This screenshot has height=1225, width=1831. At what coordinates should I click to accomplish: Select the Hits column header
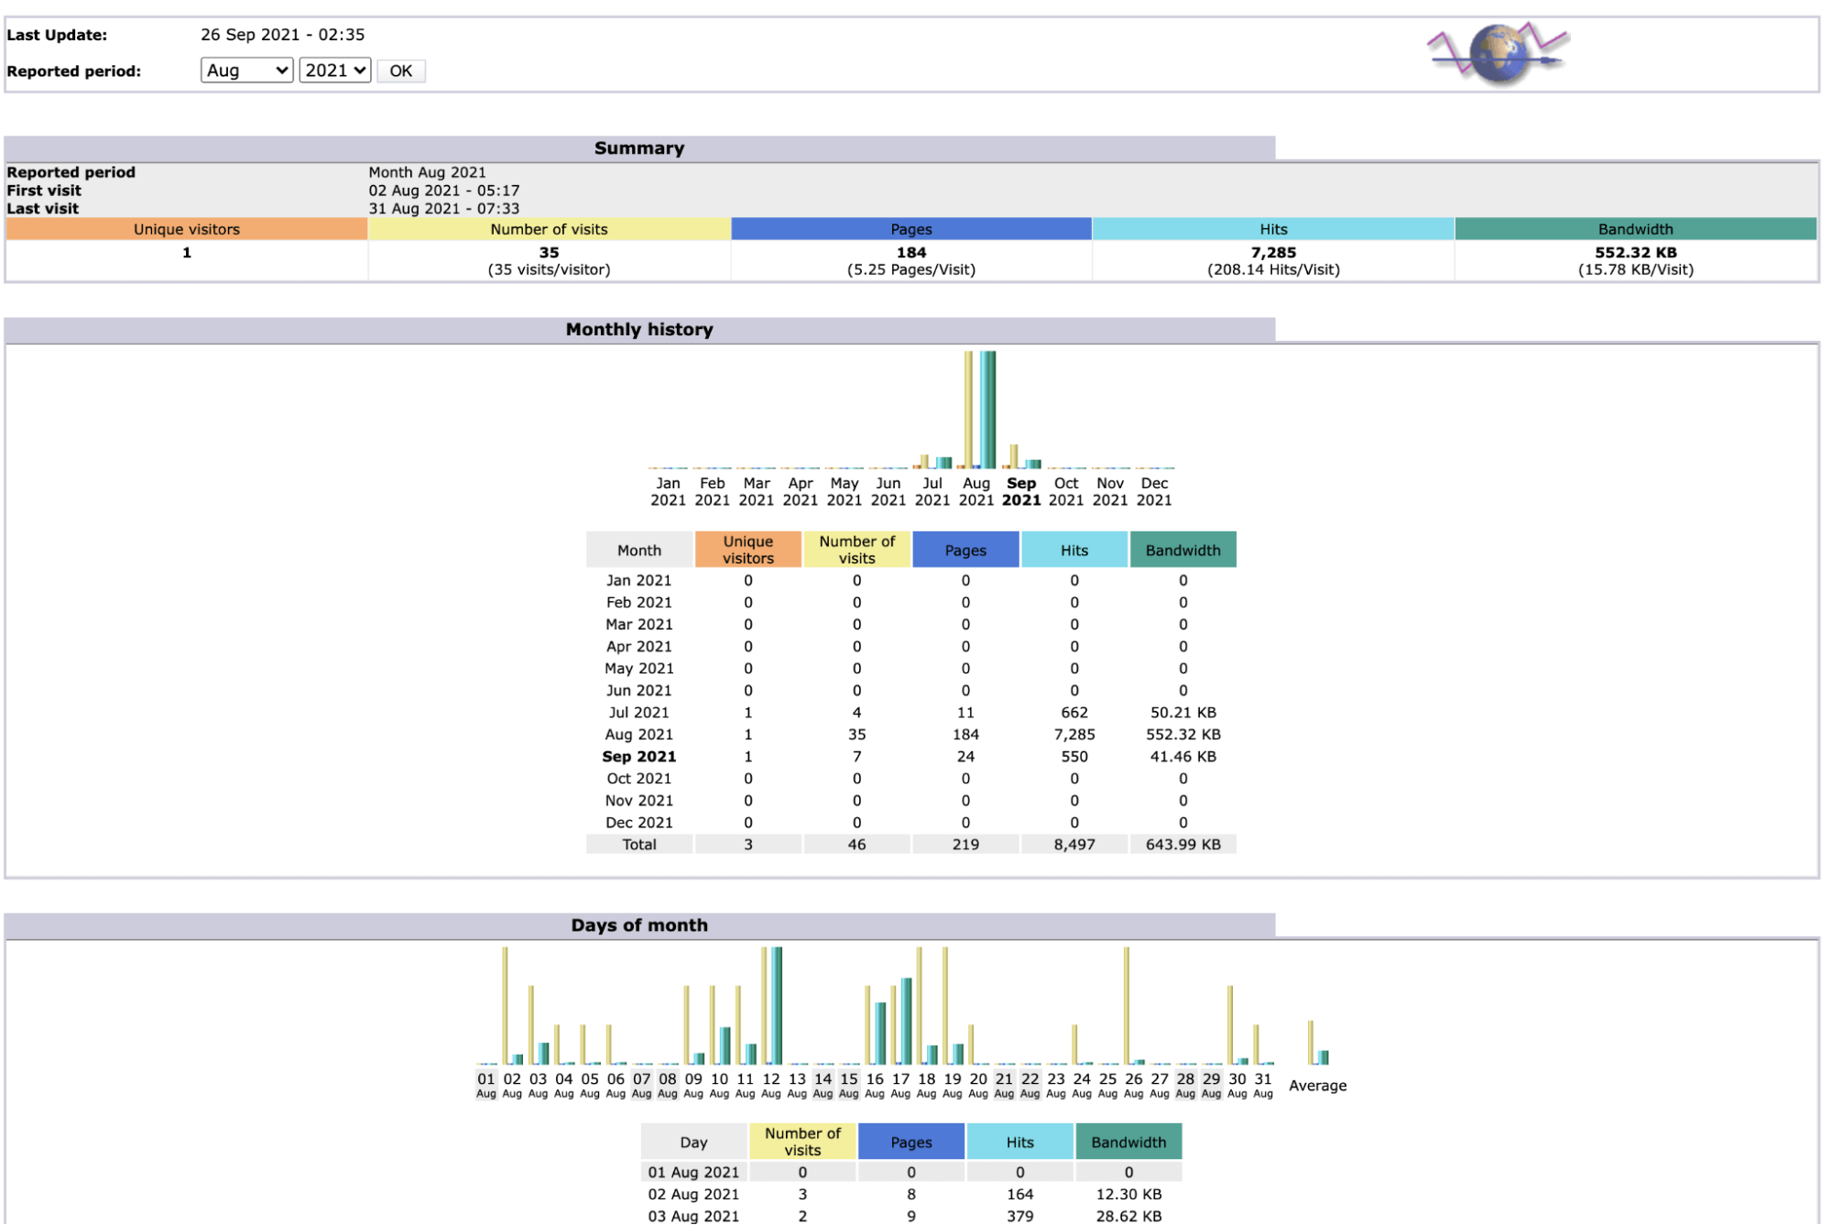(1074, 549)
